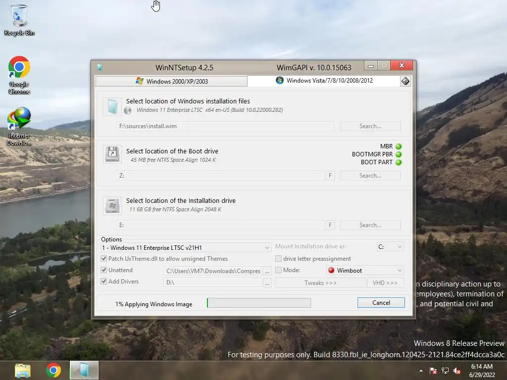Viewport: 507px width, 380px height.
Task: Show hidden system tray icons arrow
Action: pos(421,371)
